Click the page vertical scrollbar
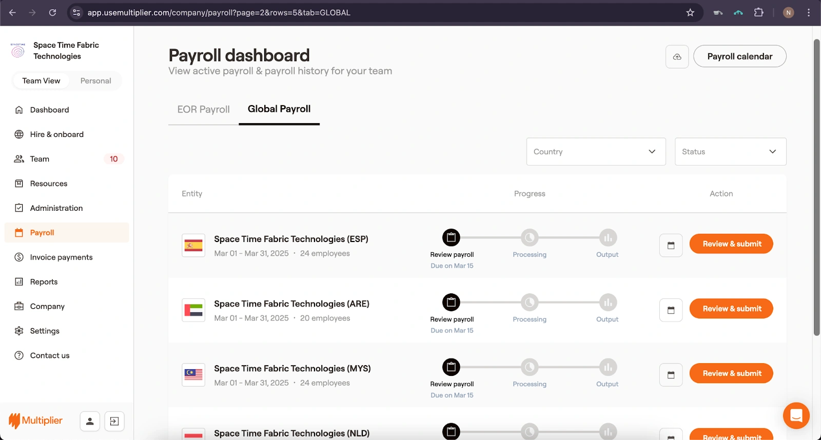The height and width of the screenshot is (440, 821). pyautogui.click(x=817, y=187)
